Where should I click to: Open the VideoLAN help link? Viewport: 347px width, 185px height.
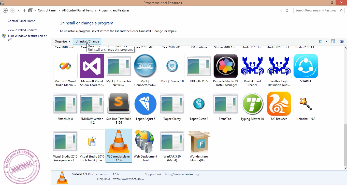tap(128, 179)
